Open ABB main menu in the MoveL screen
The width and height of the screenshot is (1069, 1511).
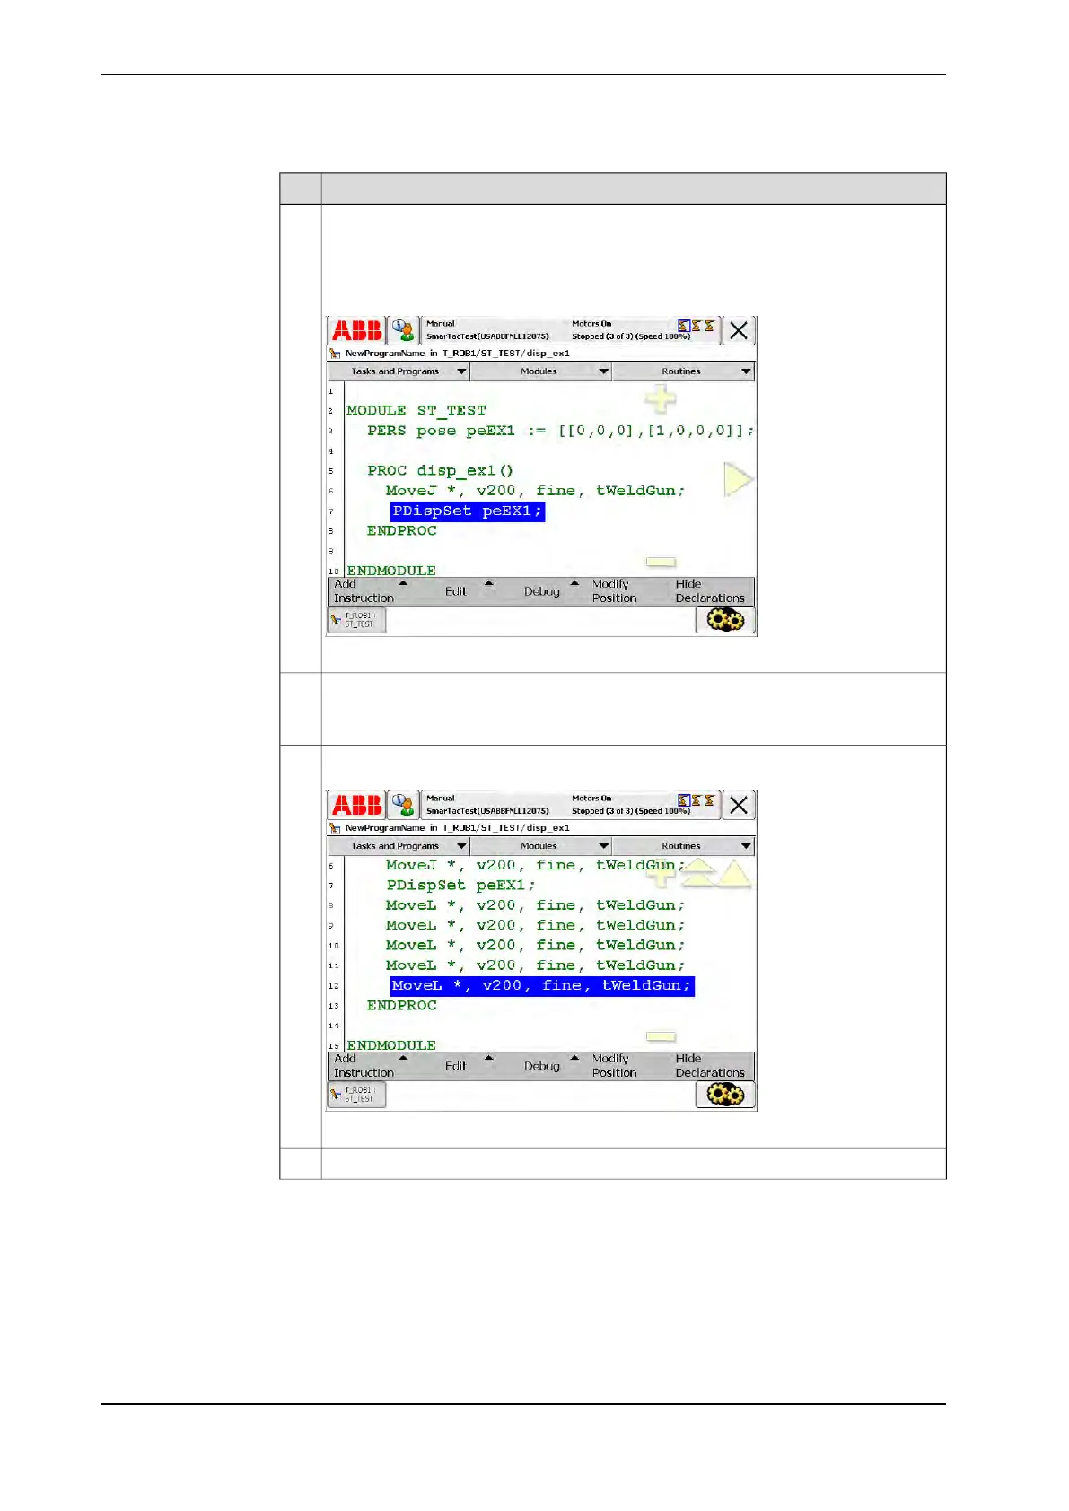357,805
